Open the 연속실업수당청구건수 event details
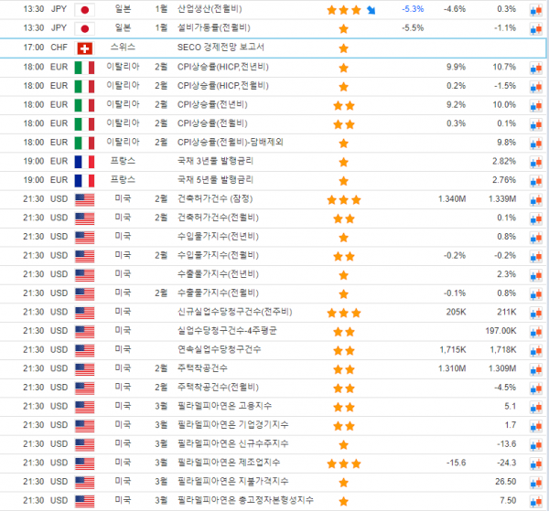 [218, 350]
